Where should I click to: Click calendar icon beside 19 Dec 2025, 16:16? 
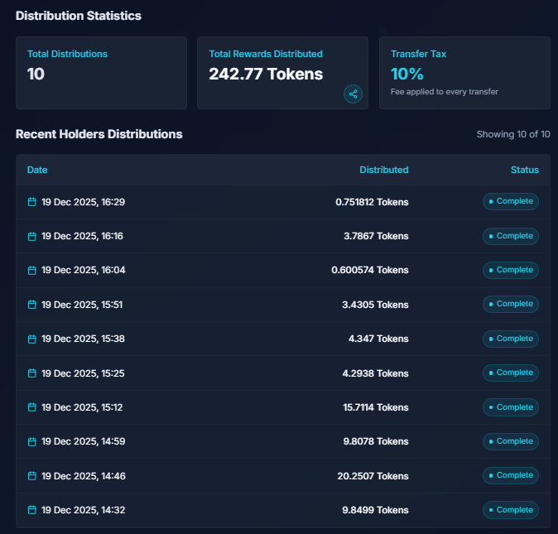32,236
